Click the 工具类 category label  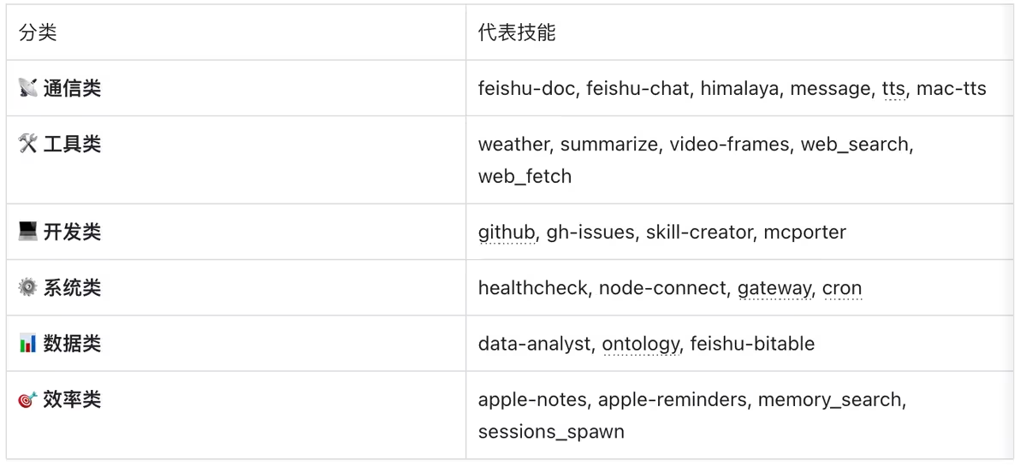click(72, 144)
